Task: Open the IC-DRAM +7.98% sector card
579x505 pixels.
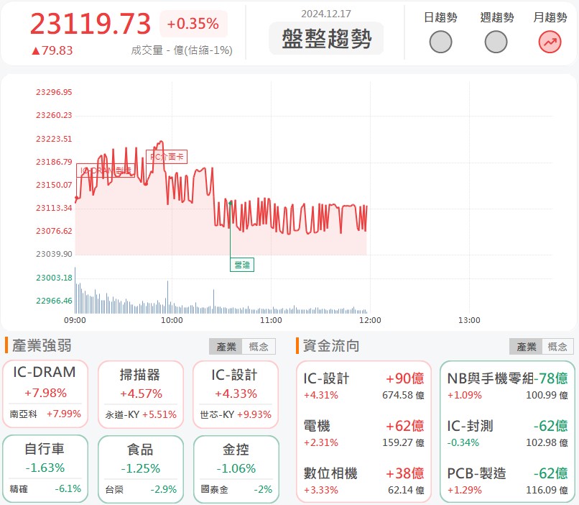Action: pyautogui.click(x=45, y=394)
